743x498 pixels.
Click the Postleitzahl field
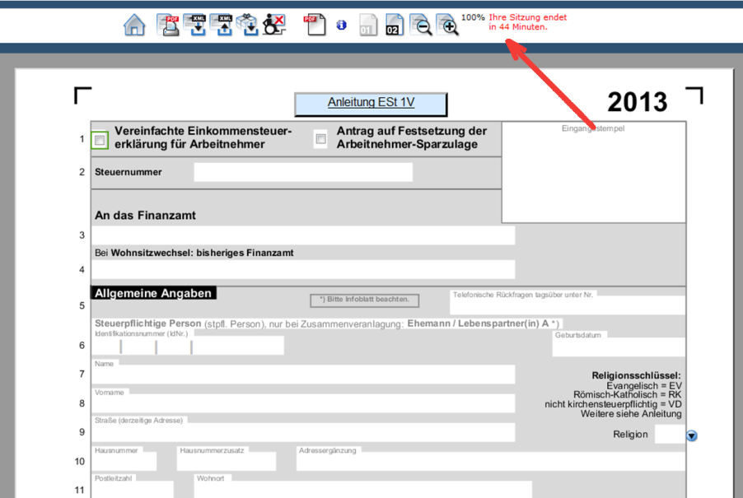click(133, 490)
